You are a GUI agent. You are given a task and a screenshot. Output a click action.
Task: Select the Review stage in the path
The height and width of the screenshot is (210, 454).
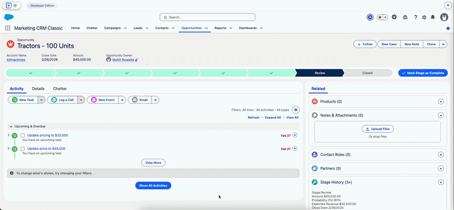pos(320,73)
